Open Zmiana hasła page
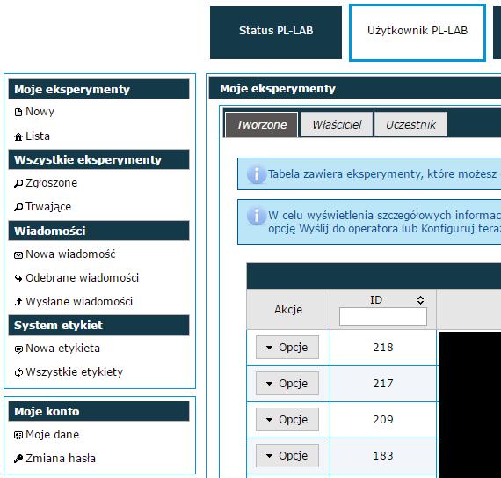 (x=61, y=459)
